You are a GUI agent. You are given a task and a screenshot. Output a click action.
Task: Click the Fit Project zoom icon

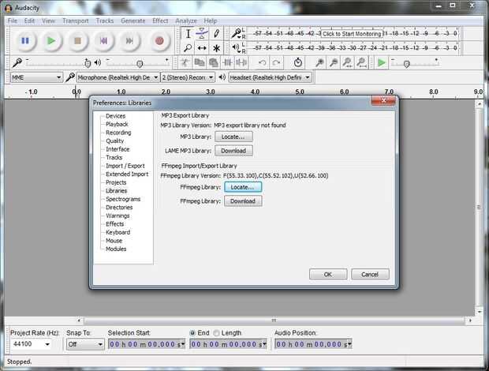[361, 62]
